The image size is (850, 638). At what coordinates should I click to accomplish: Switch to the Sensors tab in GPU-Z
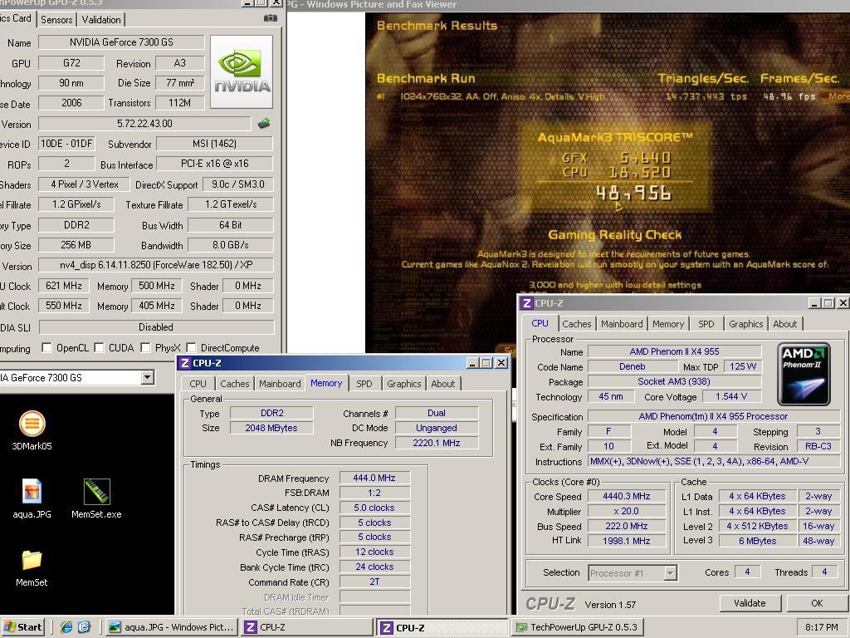(56, 20)
